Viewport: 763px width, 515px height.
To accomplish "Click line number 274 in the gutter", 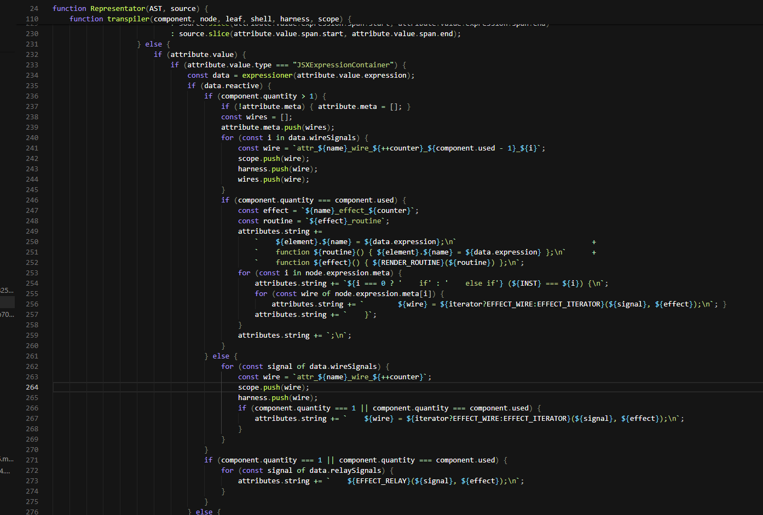I will pos(32,491).
